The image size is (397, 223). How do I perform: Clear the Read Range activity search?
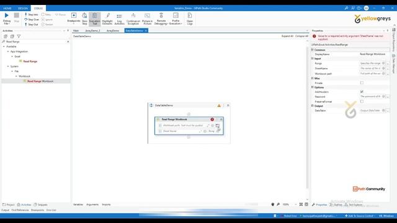(68, 42)
